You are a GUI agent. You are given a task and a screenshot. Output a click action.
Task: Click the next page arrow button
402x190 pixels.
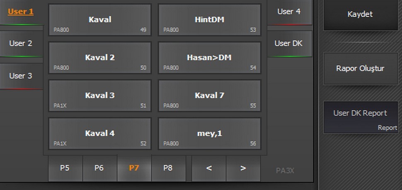[x=243, y=168]
